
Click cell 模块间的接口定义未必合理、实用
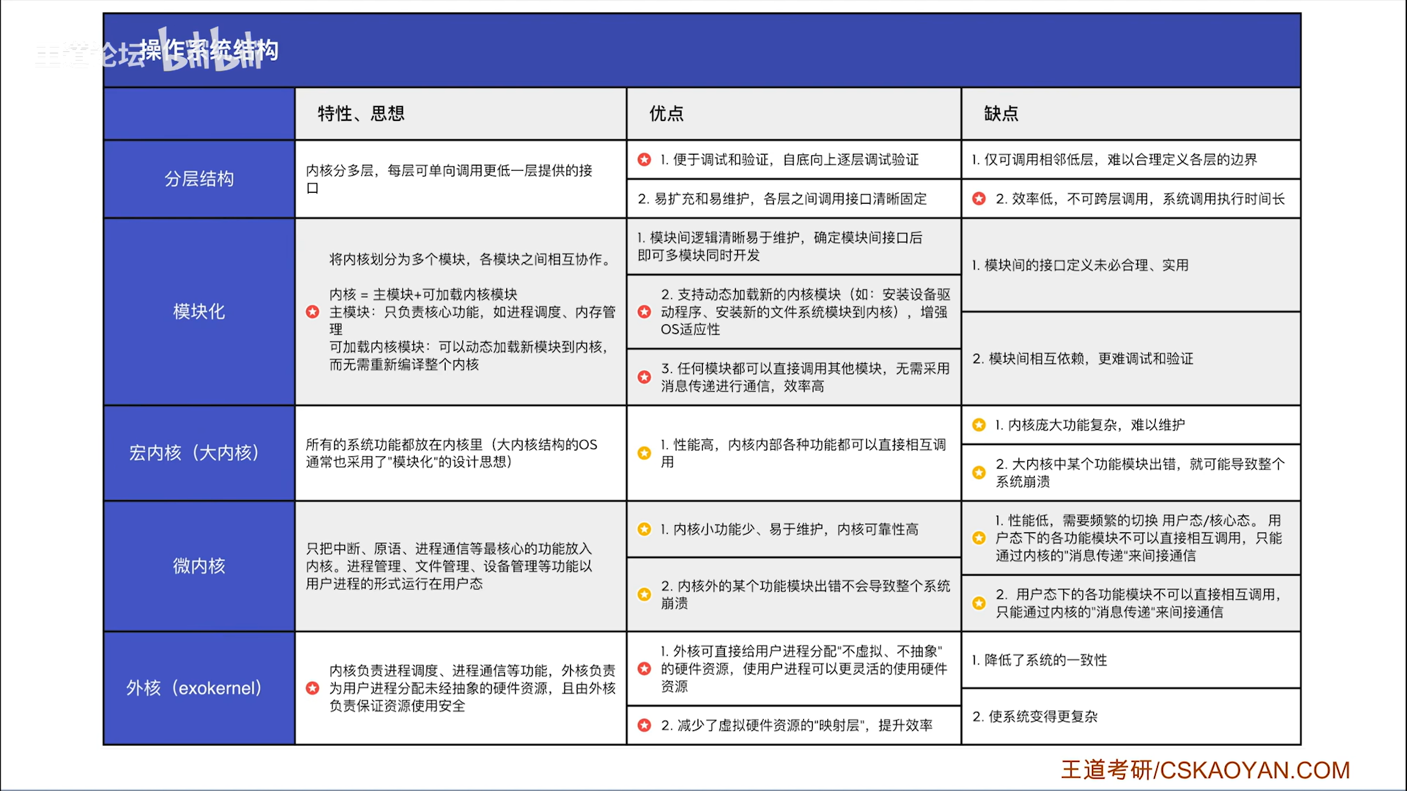point(1131,265)
